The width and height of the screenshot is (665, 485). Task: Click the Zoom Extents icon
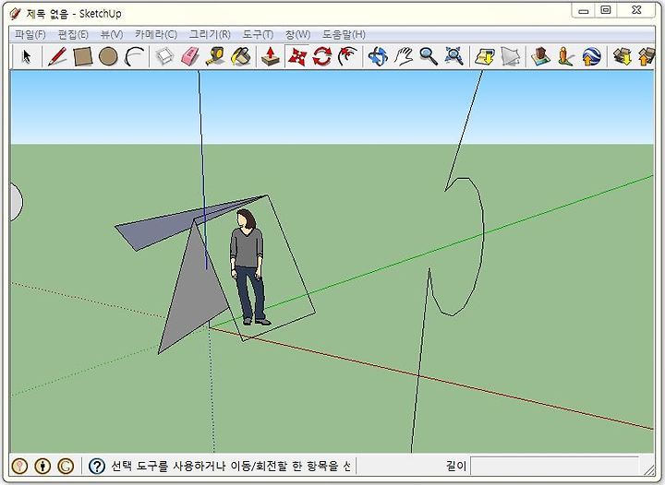click(x=453, y=56)
